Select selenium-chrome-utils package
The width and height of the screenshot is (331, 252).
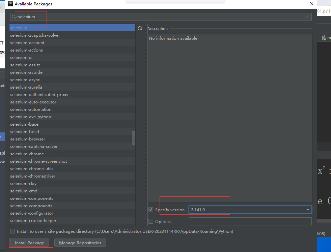(x=72, y=168)
